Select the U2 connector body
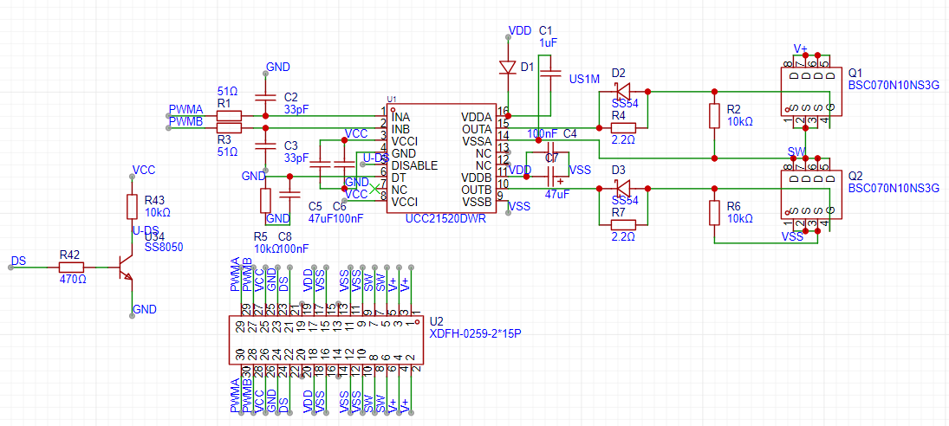Image resolution: width=949 pixels, height=426 pixels. (x=326, y=340)
